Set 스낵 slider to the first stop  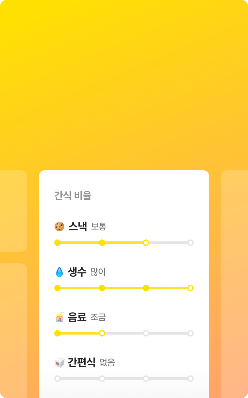[57, 243]
